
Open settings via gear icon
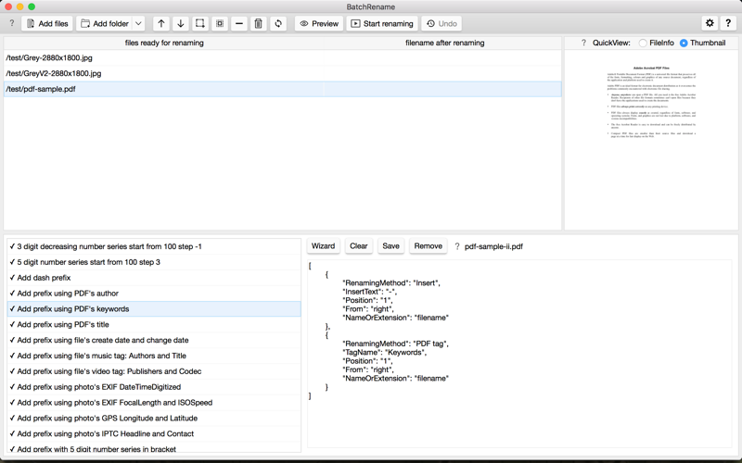(710, 23)
